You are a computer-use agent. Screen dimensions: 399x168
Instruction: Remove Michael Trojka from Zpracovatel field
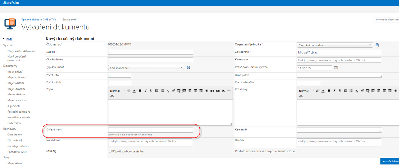click(317, 53)
